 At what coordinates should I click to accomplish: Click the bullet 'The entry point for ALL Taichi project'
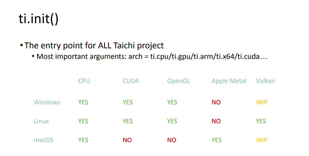[x=94, y=46]
